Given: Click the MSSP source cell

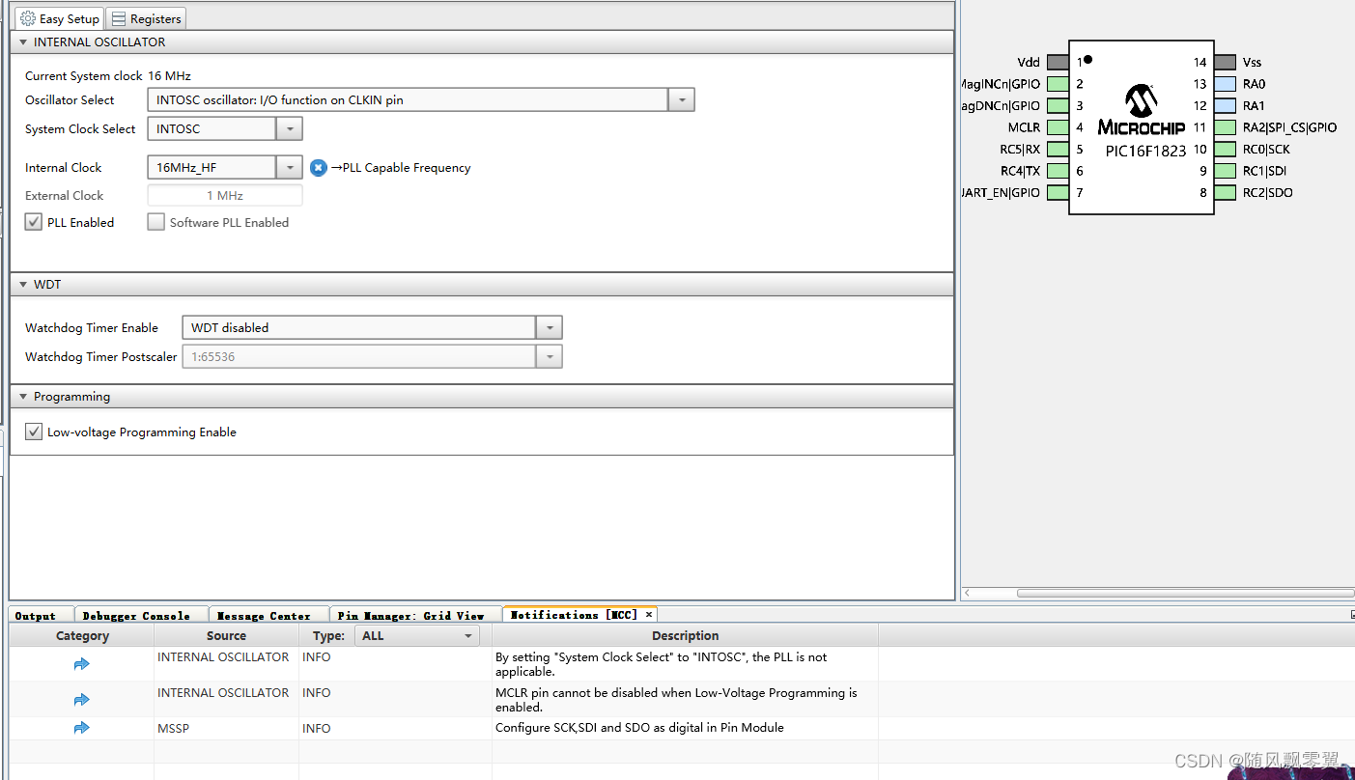Looking at the screenshot, I should tap(226, 728).
